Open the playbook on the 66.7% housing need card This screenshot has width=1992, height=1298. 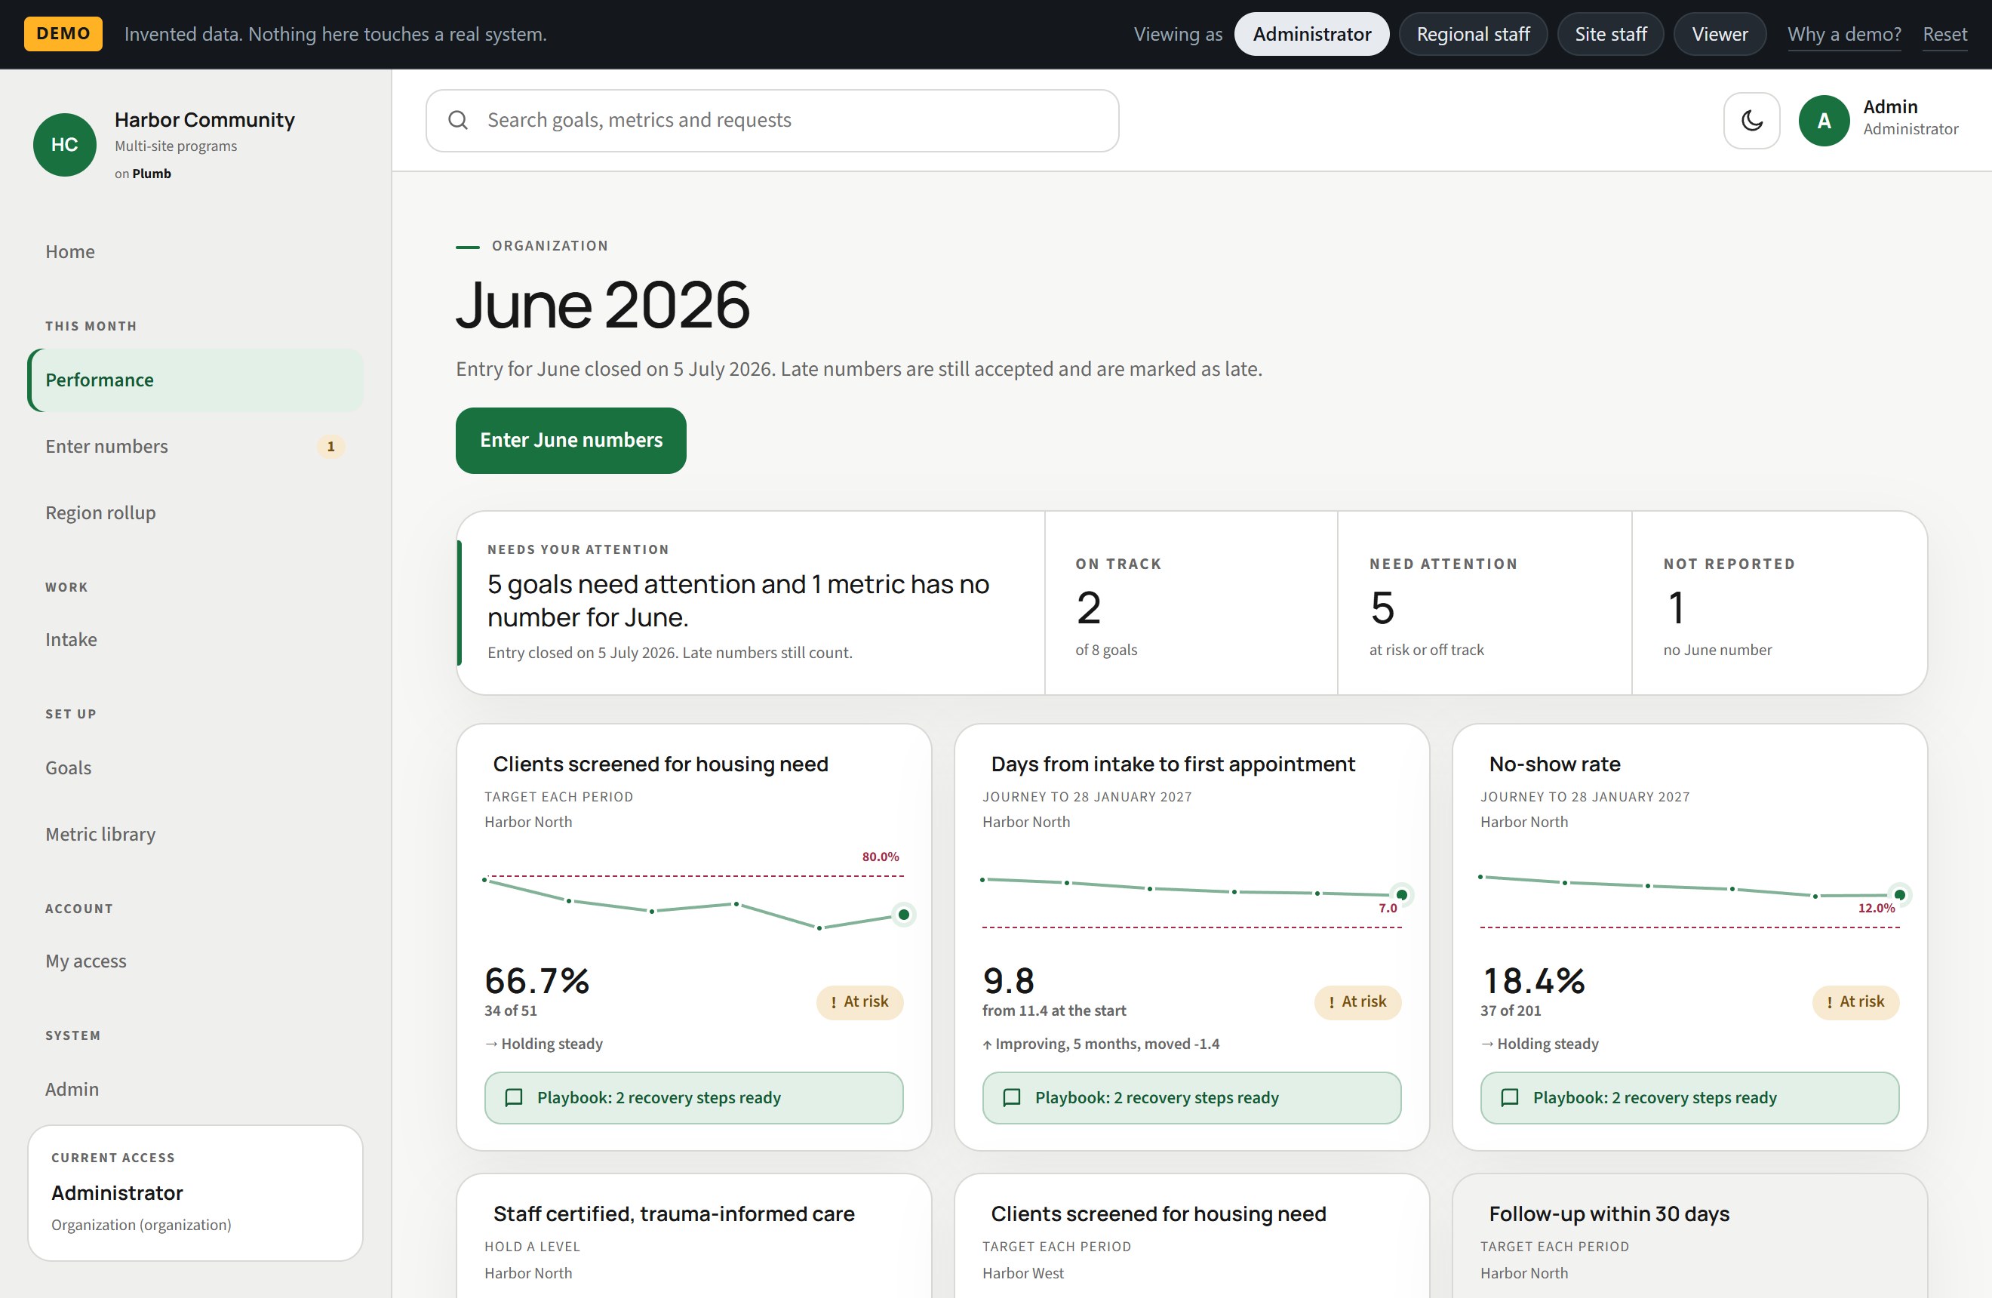tap(694, 1097)
